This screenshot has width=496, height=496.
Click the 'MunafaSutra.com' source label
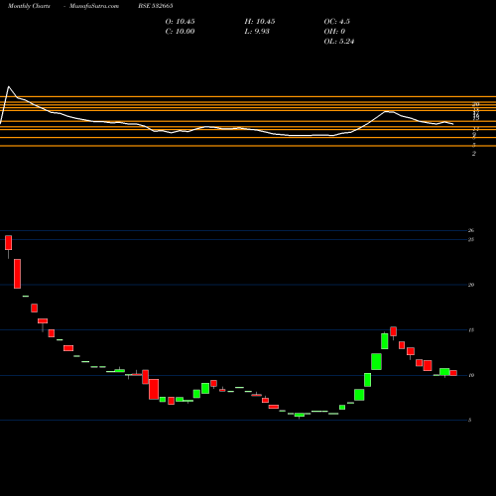pyautogui.click(x=94, y=6)
